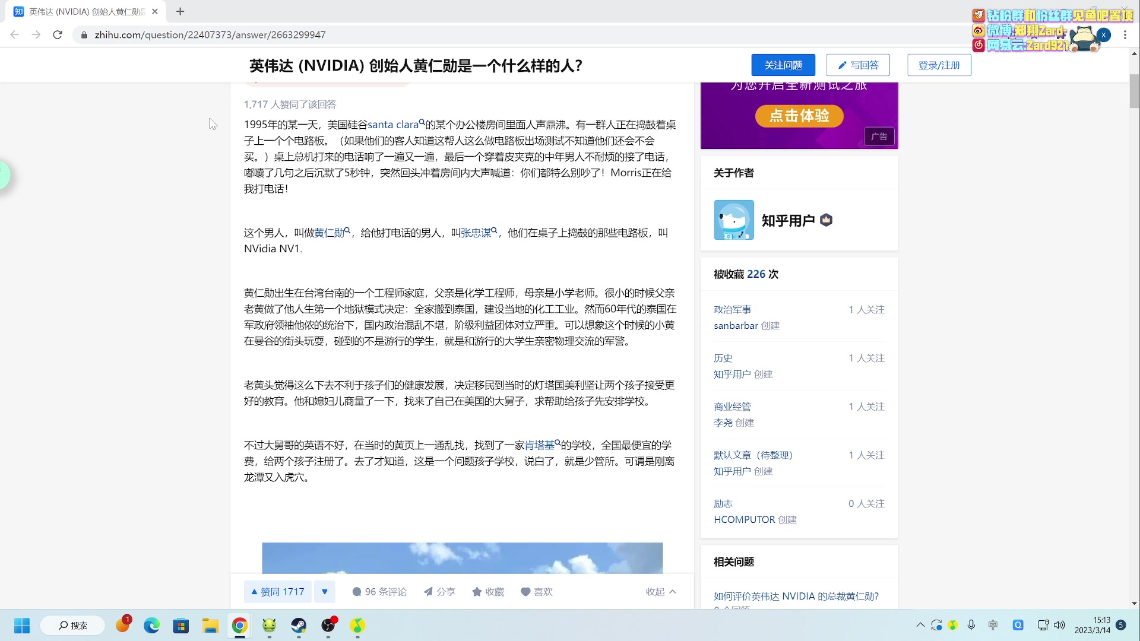The height and width of the screenshot is (641, 1140).
Task: Open a new browser tab
Action: (180, 11)
